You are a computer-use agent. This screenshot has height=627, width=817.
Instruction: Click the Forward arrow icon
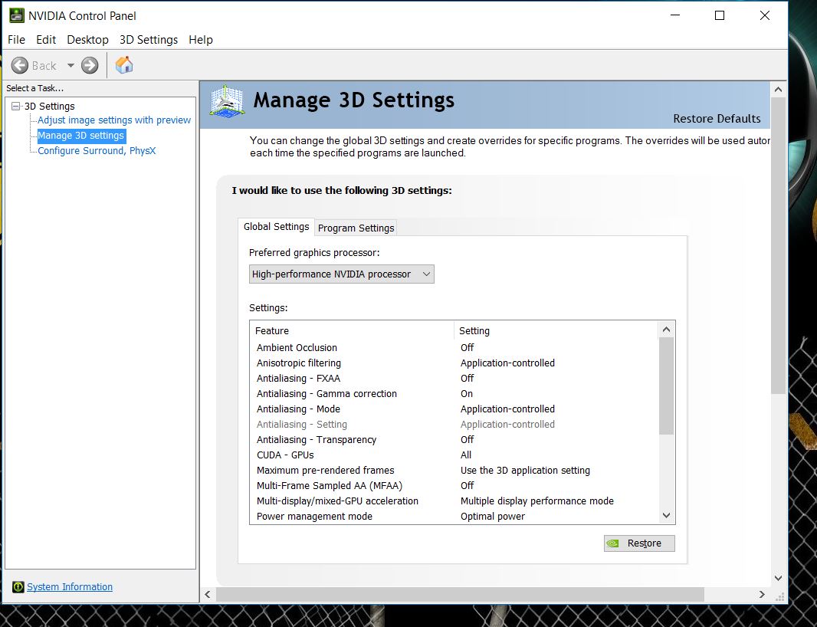pos(90,66)
